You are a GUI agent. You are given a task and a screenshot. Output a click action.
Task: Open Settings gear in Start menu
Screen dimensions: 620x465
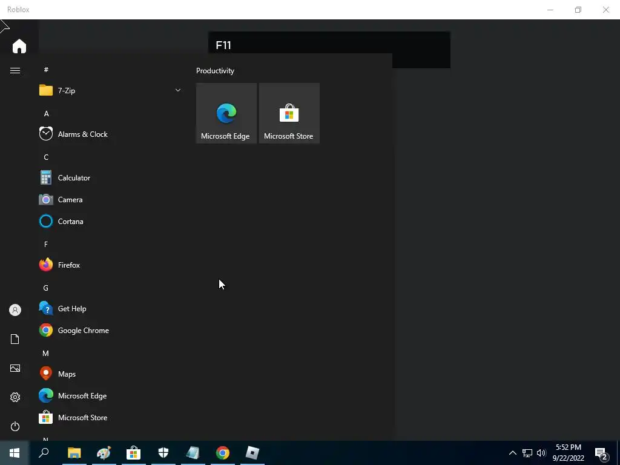[15, 397]
